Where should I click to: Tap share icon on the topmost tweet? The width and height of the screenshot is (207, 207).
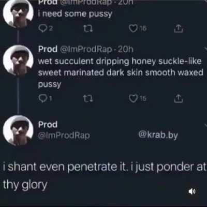click(179, 28)
